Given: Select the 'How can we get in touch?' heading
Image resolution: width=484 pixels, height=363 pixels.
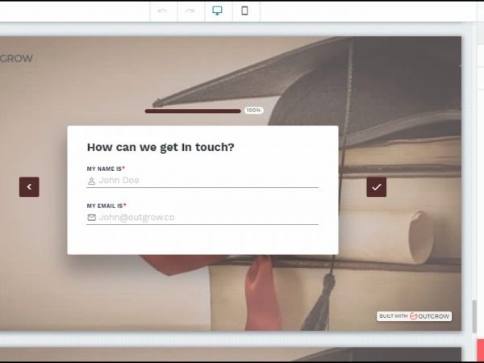Looking at the screenshot, I should (x=161, y=147).
